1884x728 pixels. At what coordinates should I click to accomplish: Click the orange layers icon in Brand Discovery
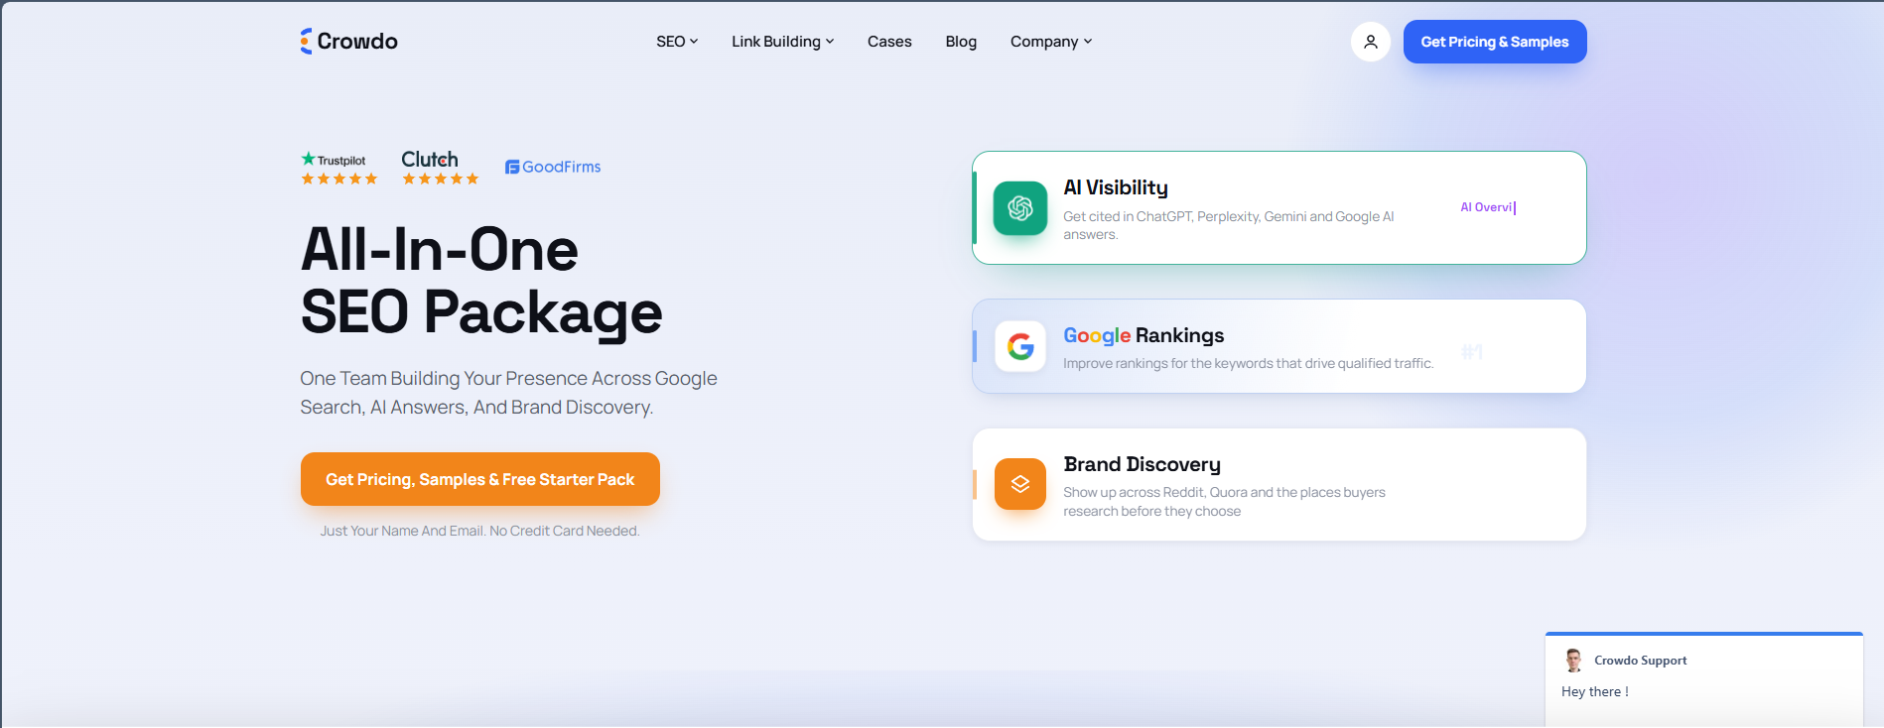point(1019,484)
